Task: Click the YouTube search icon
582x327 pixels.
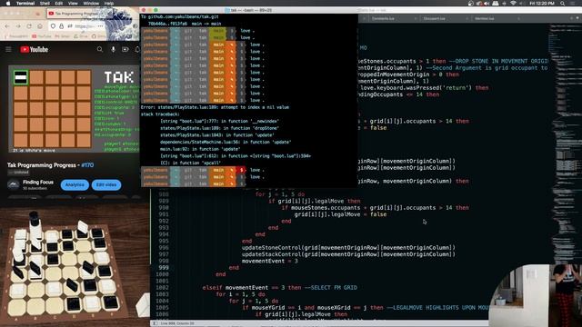Action: click(100, 49)
